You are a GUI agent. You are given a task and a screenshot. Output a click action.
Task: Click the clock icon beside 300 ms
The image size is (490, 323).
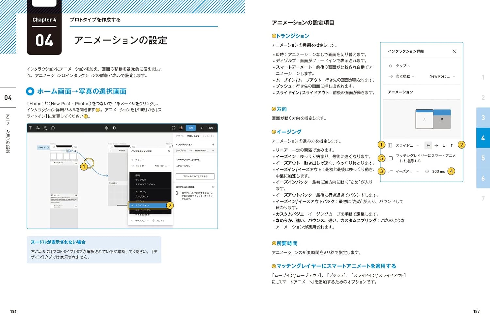(427, 171)
